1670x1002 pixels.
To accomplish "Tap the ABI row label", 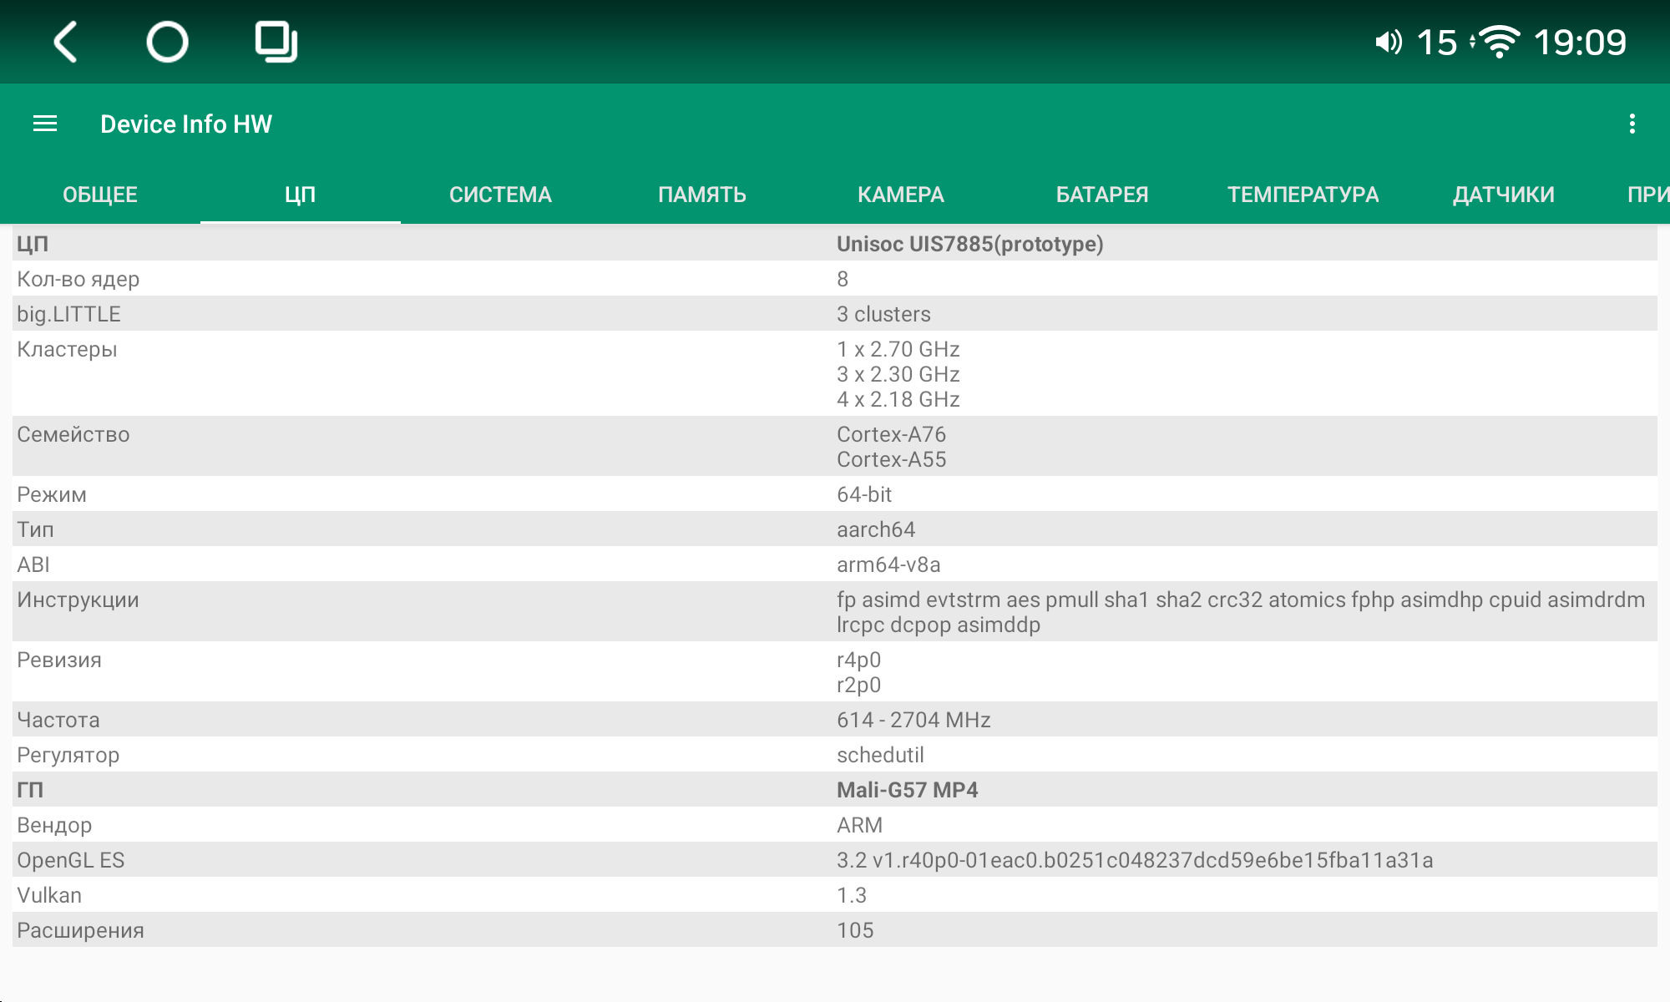I will (x=33, y=564).
